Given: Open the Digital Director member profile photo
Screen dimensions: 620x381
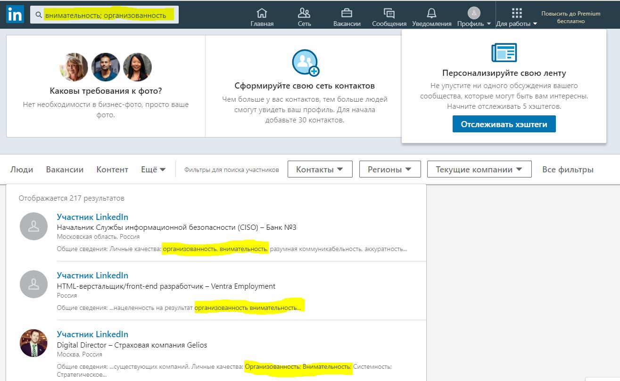Looking at the screenshot, I should pyautogui.click(x=33, y=343).
